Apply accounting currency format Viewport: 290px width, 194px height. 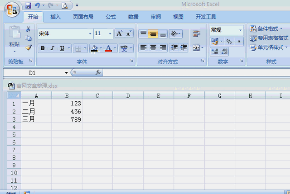click(x=215, y=41)
